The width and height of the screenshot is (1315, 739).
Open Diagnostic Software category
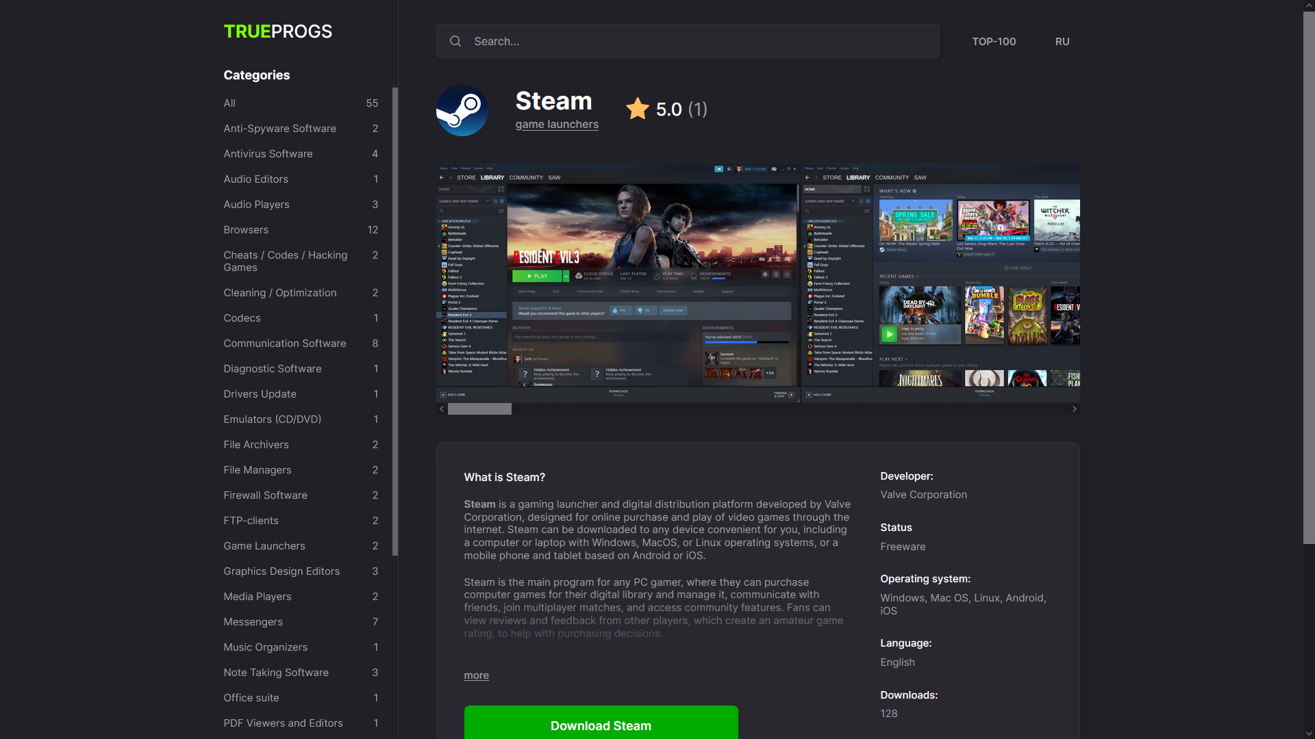pyautogui.click(x=301, y=369)
